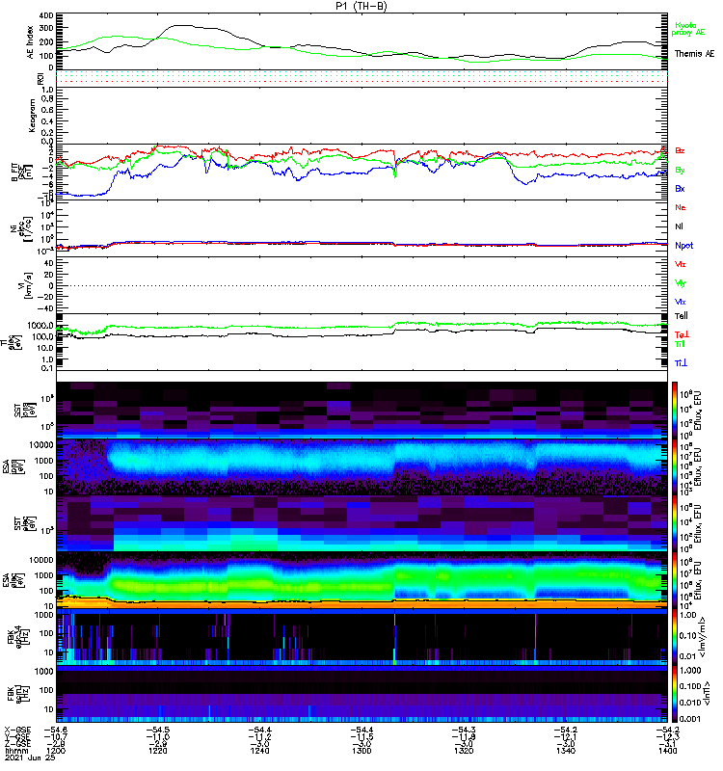Click the FBK scm wave spectrogram panel

[x=362, y=694]
